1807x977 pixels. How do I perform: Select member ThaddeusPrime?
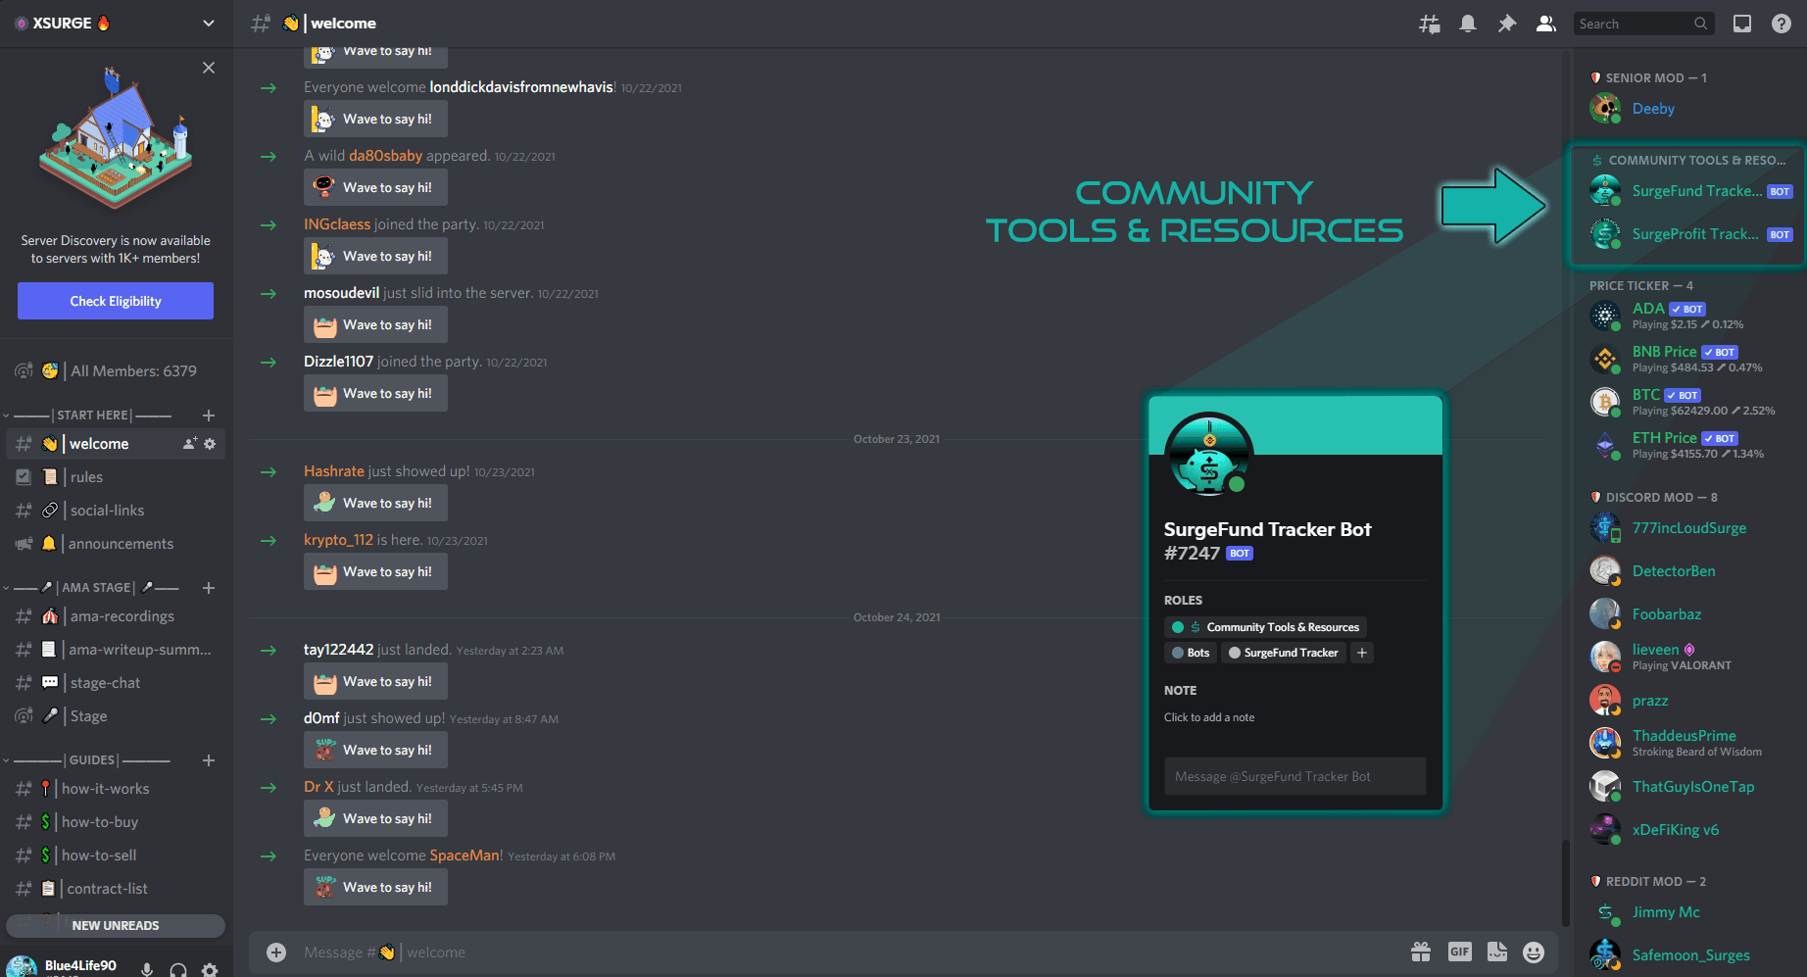1688,743
